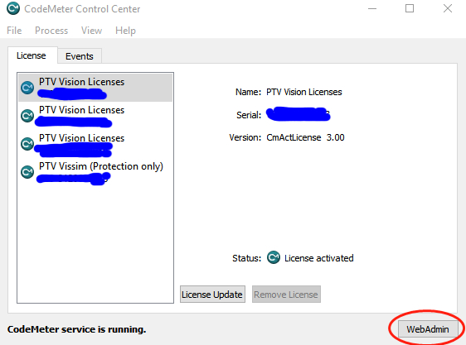
Task: Select PTV Vissim (Protection only) entry
Action: 95,172
